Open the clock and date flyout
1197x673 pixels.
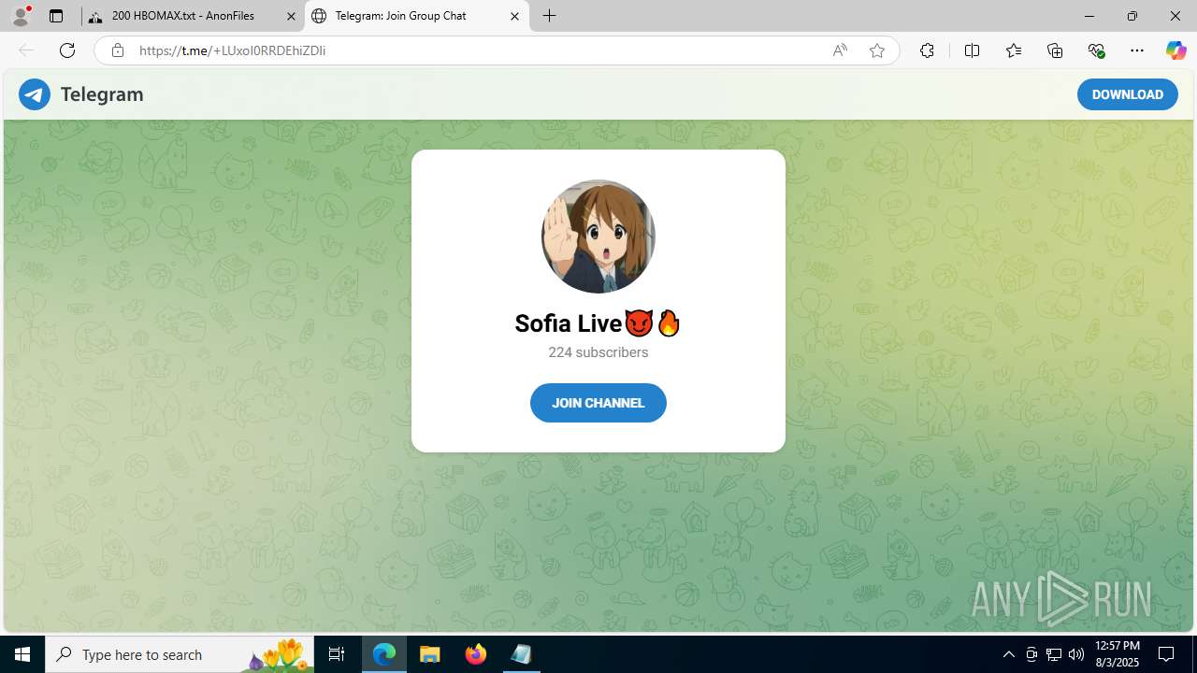[1118, 654]
